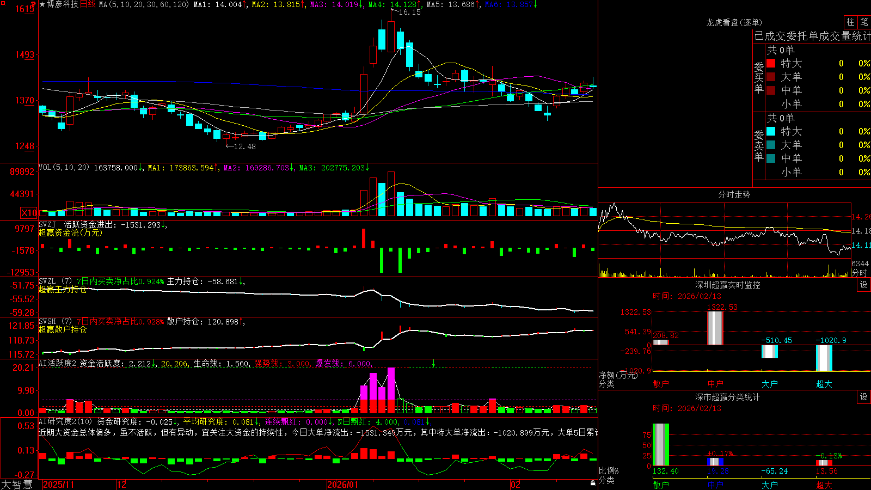
Task: Click the teal 中单 sell-order swatch
Action: pos(771,158)
